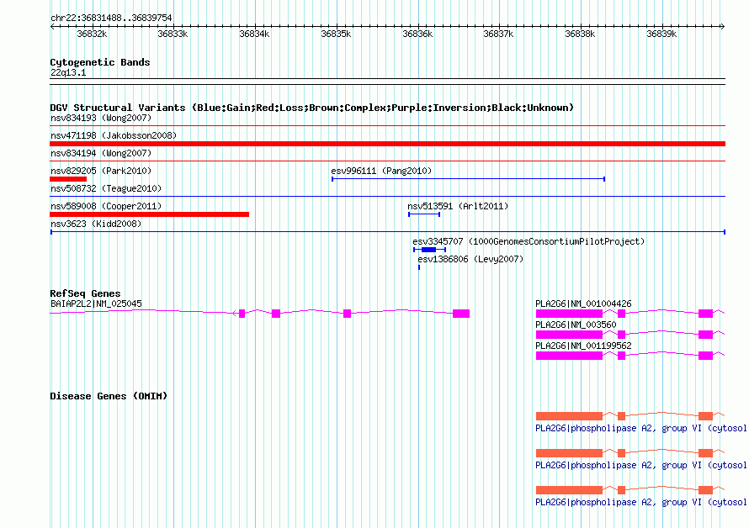Open the first PLA2G6 phospholipase A2 OMIM link
Screen dimensions: 749x528
tap(640, 428)
